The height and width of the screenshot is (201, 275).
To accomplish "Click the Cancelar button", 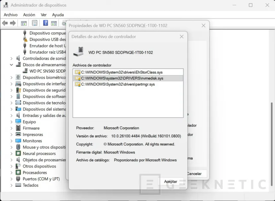I will tap(194, 174).
